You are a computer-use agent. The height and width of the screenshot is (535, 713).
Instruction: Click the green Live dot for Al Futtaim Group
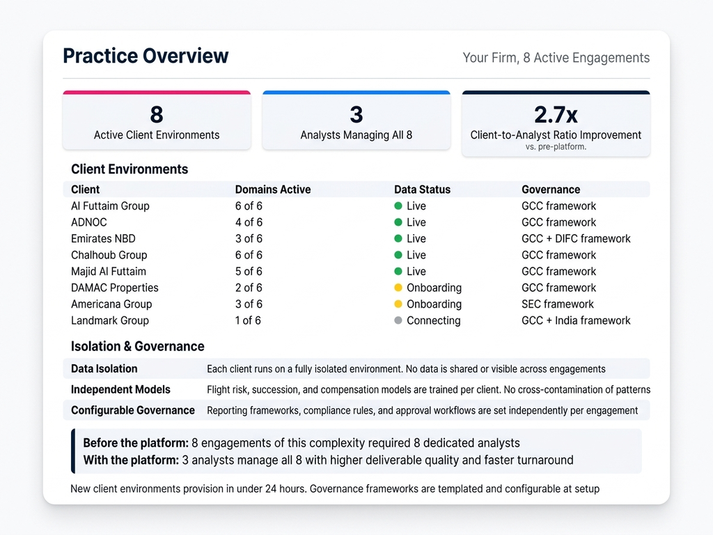click(398, 206)
